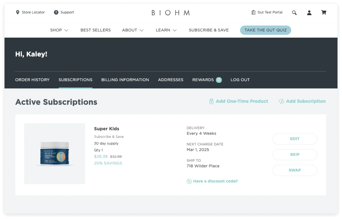
Task: Open the shopping cart icon
Action: [x=324, y=12]
